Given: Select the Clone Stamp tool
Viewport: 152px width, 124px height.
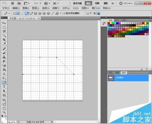Looking at the screenshot, I should coord(4,57).
